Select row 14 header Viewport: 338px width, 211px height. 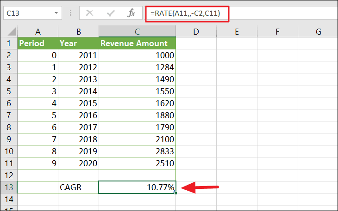pos(9,199)
